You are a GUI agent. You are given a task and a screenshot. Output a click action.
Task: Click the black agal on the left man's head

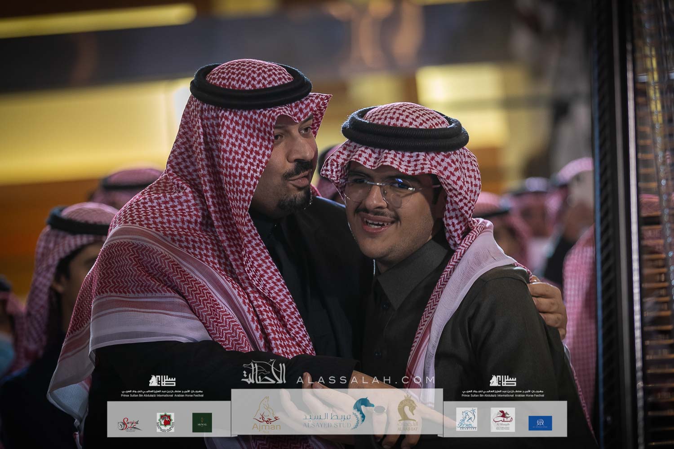pos(251,88)
